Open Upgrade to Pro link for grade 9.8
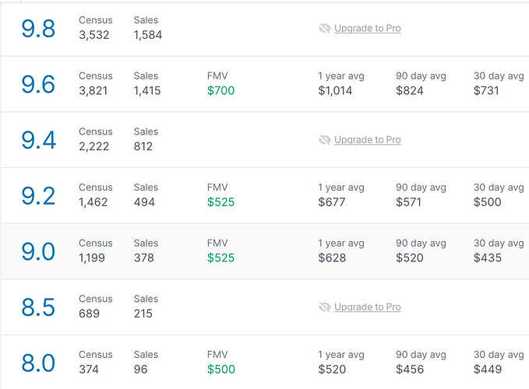529x389 pixels. tap(368, 28)
